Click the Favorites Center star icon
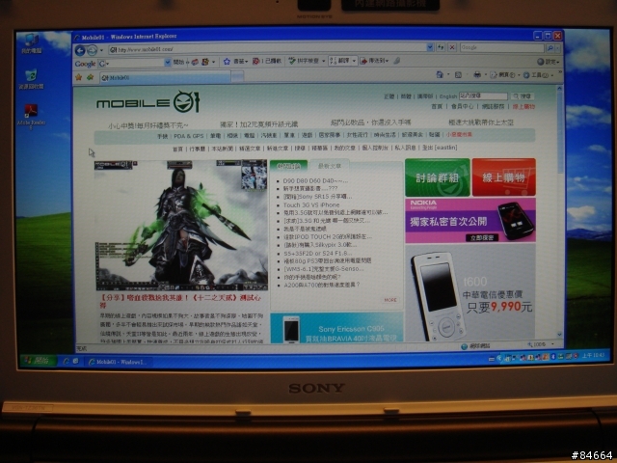The image size is (617, 463). (79, 77)
